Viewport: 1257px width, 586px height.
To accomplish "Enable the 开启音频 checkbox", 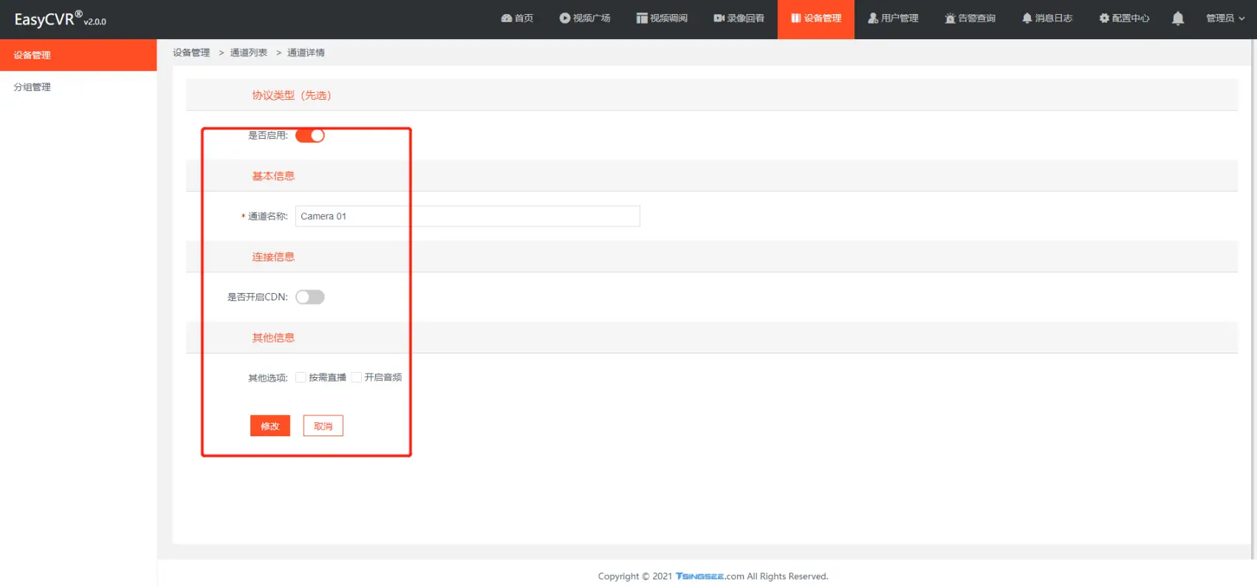I will tap(357, 378).
